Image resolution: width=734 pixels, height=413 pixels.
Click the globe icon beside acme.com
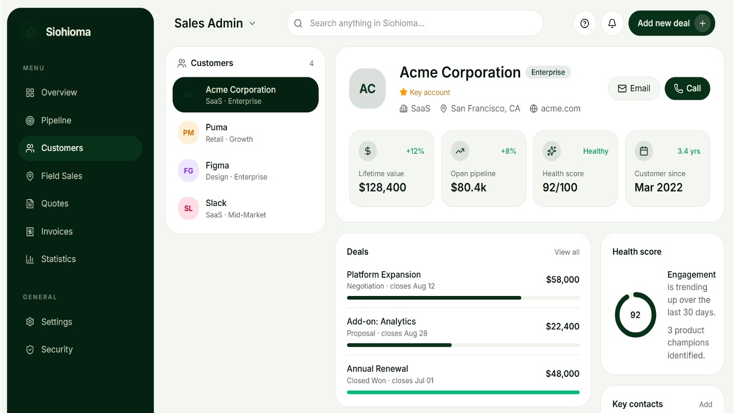[x=533, y=108]
